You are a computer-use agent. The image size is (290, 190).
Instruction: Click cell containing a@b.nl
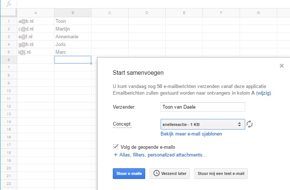(x=36, y=21)
